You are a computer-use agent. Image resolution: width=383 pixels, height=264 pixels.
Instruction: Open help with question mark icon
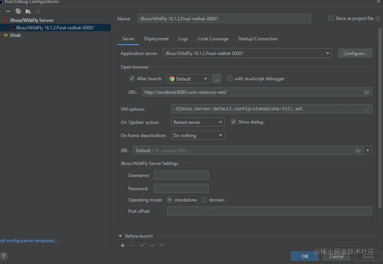click(3, 256)
